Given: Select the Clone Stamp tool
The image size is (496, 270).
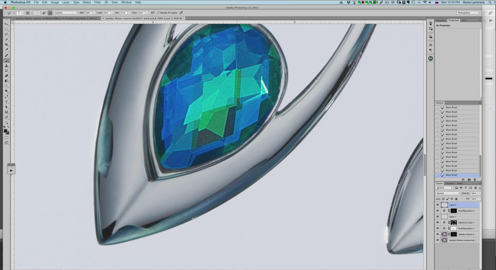Looking at the screenshot, I should click(6, 66).
